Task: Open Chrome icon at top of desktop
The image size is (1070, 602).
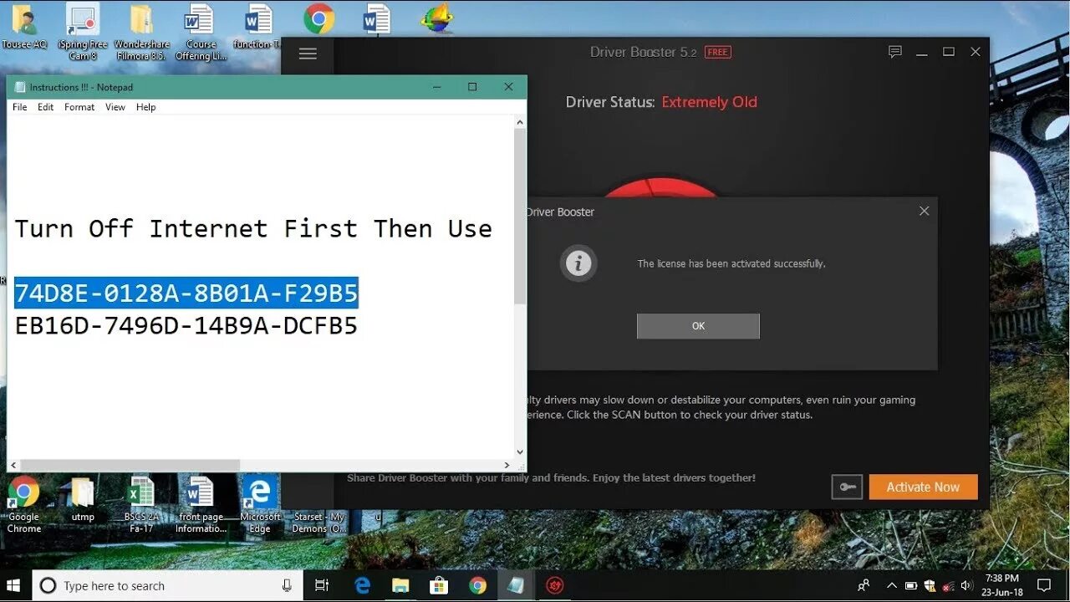Action: click(x=319, y=18)
